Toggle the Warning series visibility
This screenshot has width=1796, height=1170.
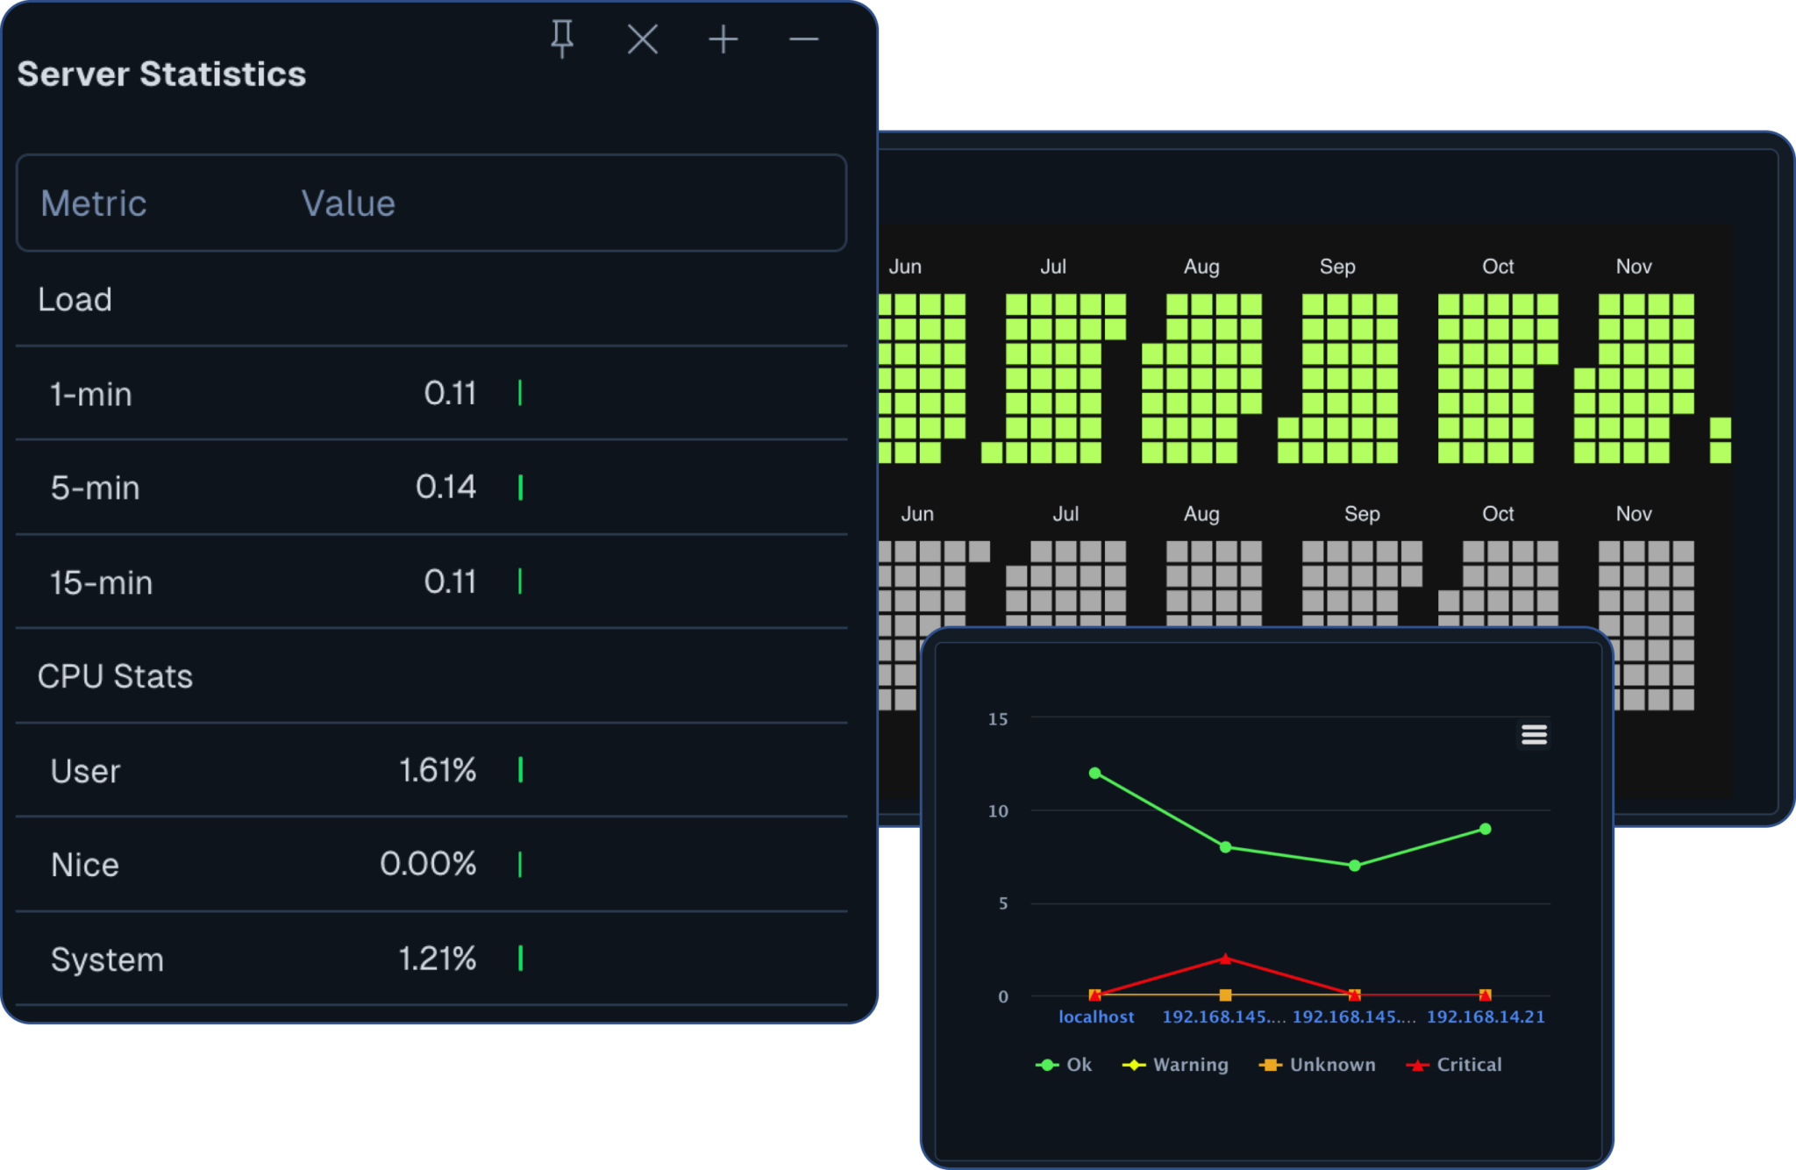coord(1191,1064)
